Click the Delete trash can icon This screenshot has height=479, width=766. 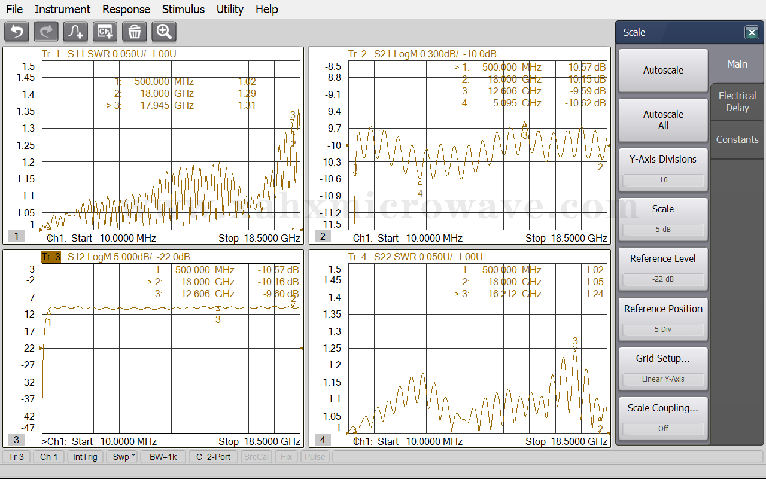click(134, 32)
